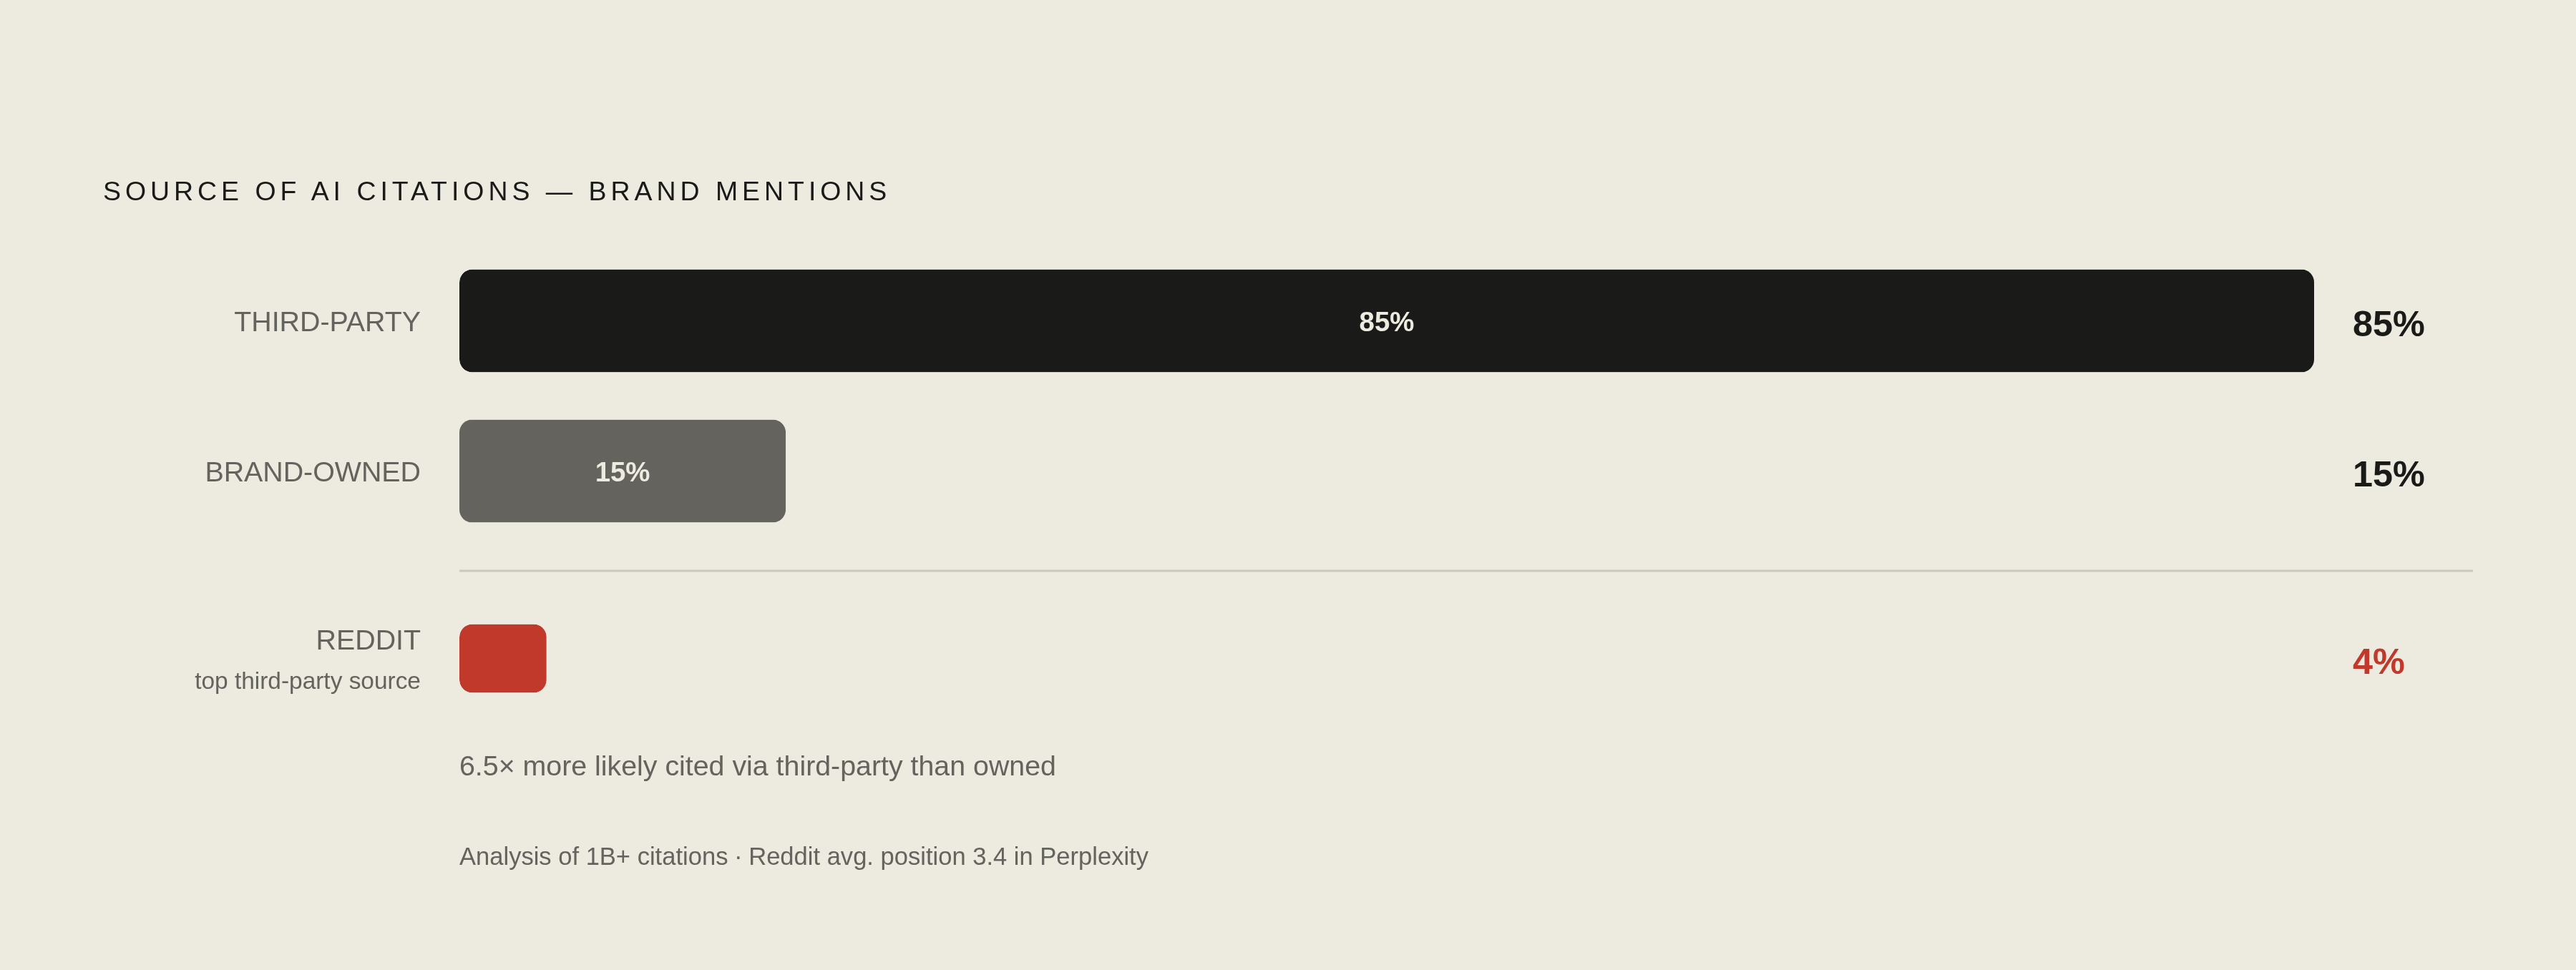Click the white 15% text inside gray bar
2576x970 pixels.
[622, 472]
